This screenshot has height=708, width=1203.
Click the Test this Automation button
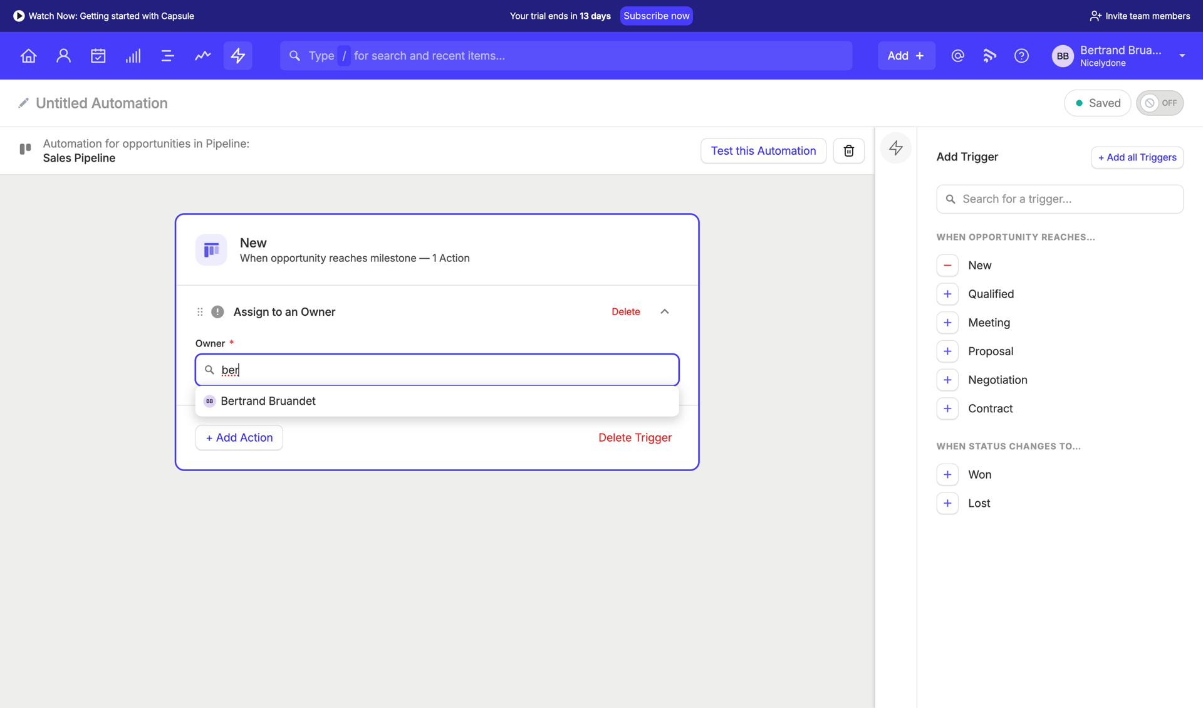(763, 150)
